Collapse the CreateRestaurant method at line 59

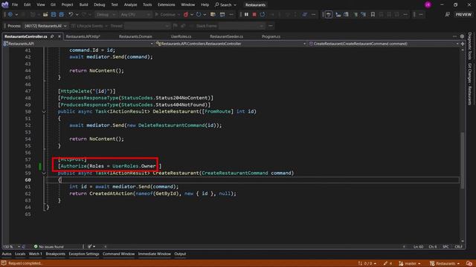[x=44, y=173]
